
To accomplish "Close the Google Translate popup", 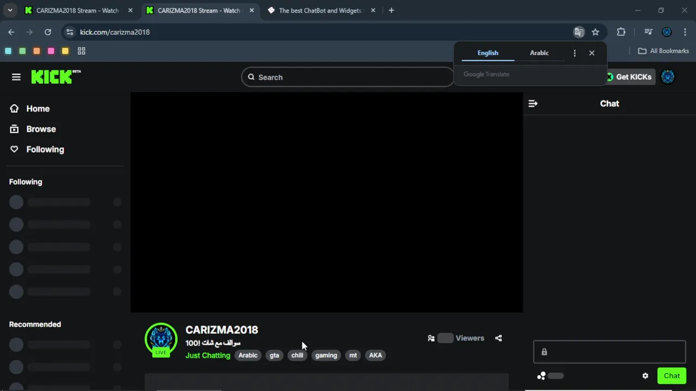I will tap(592, 53).
